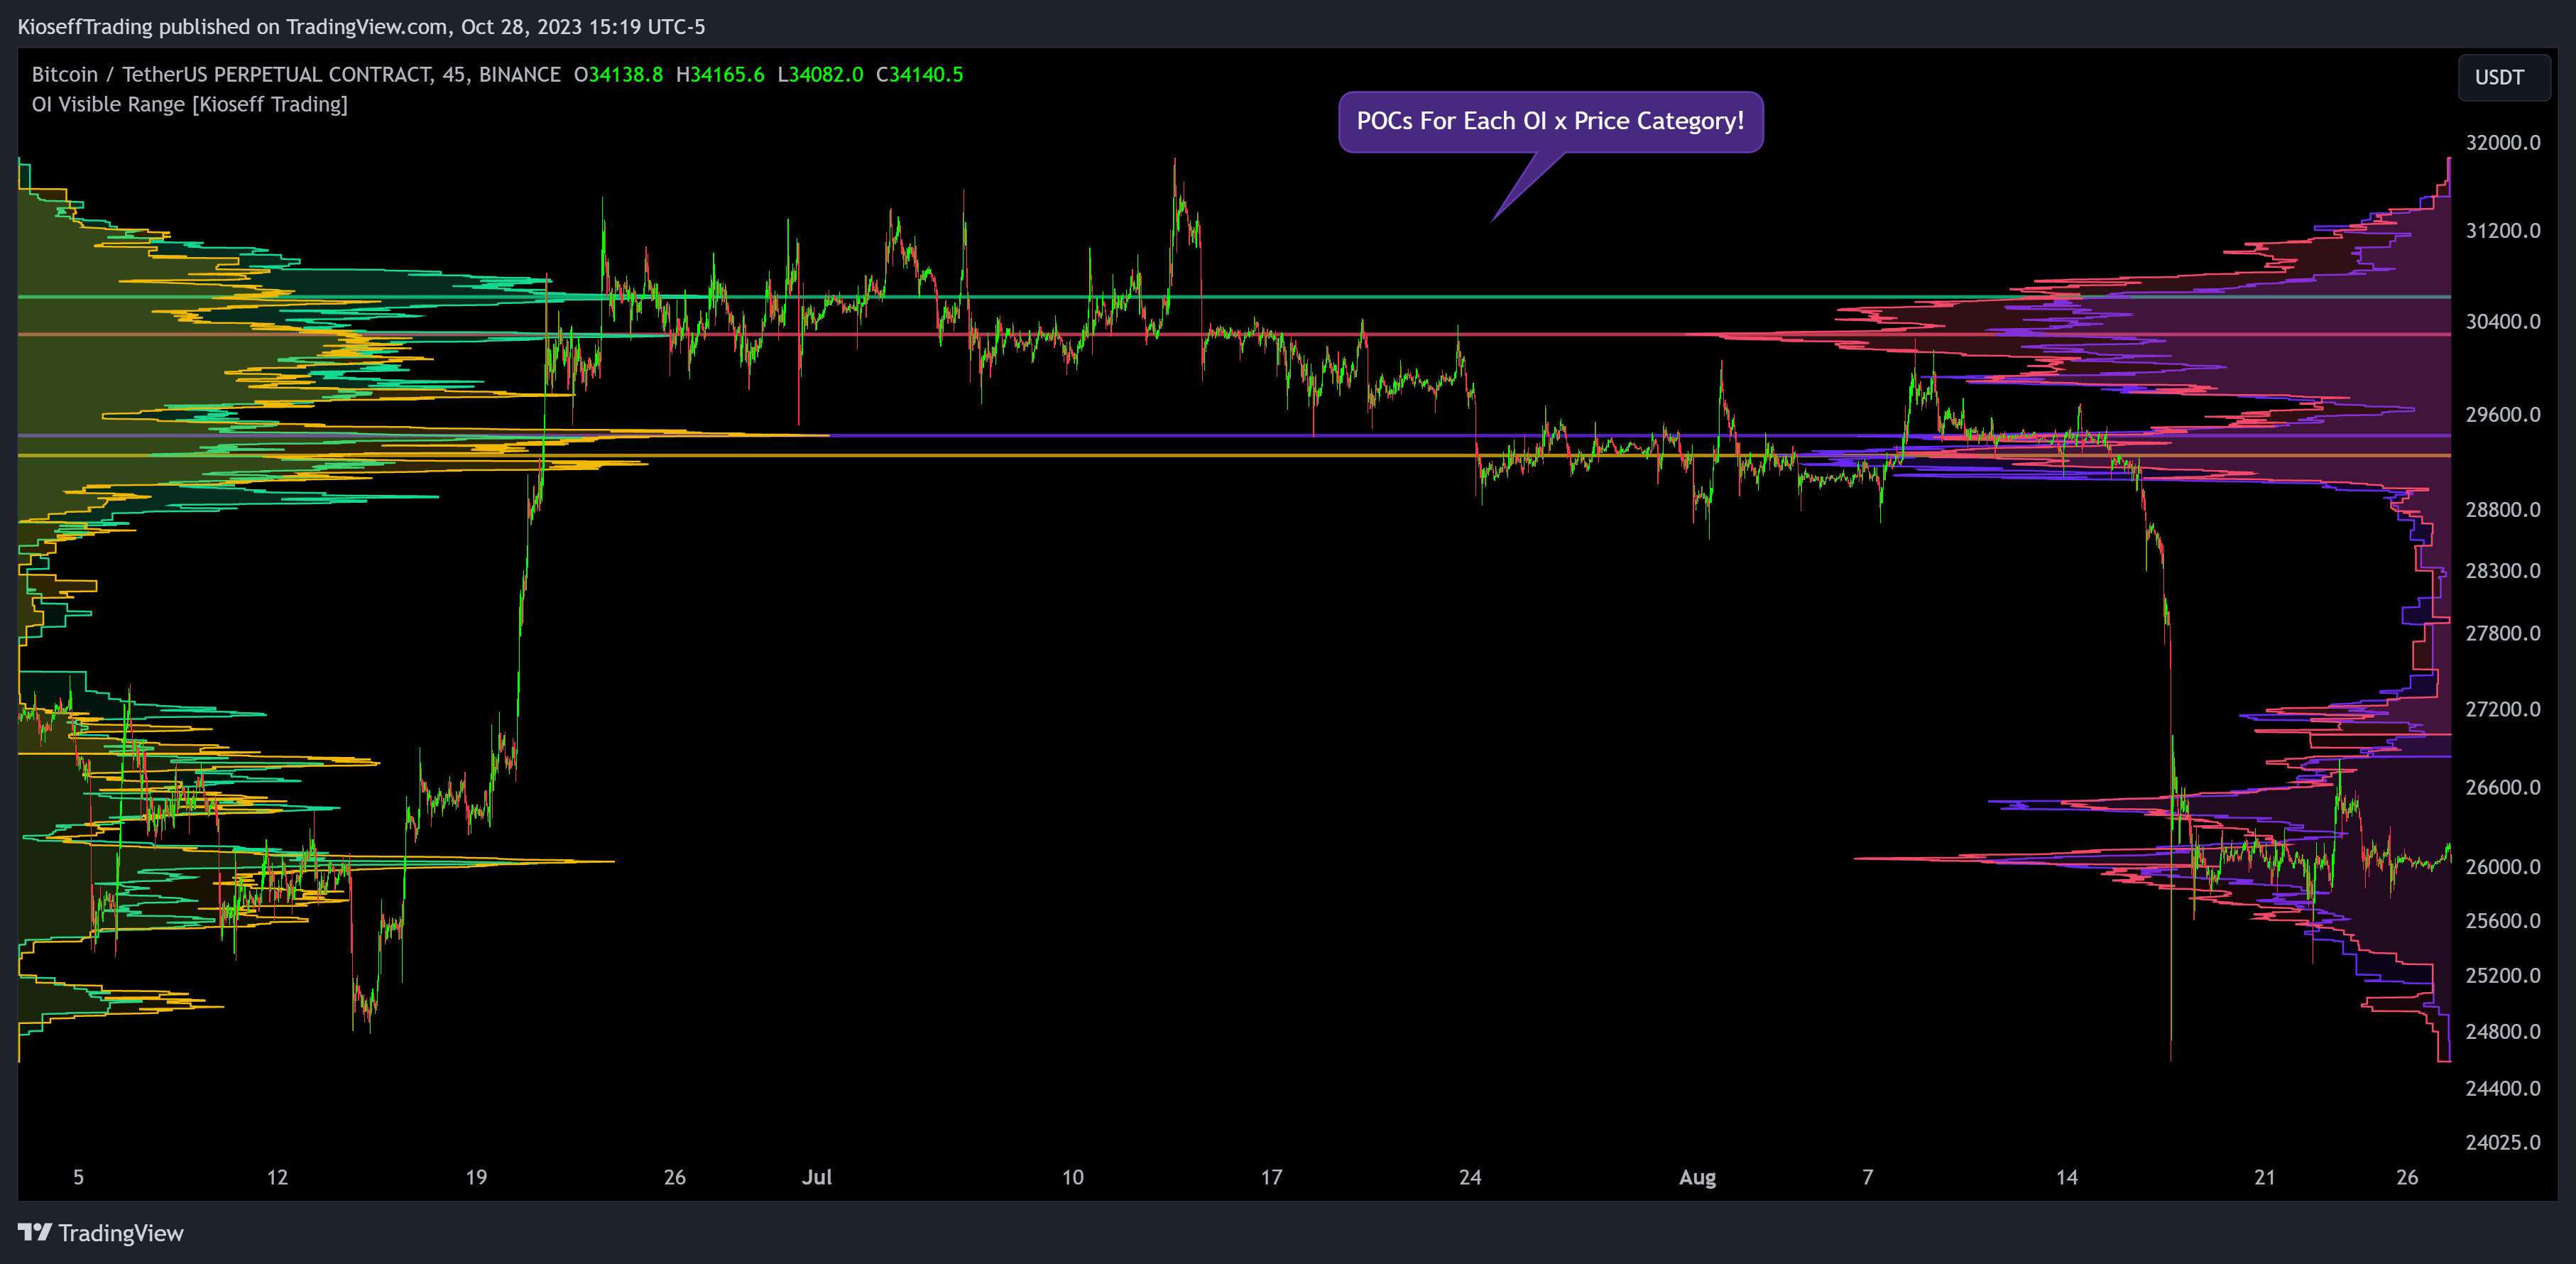Click the 31200.0 price axis label

2503,231
